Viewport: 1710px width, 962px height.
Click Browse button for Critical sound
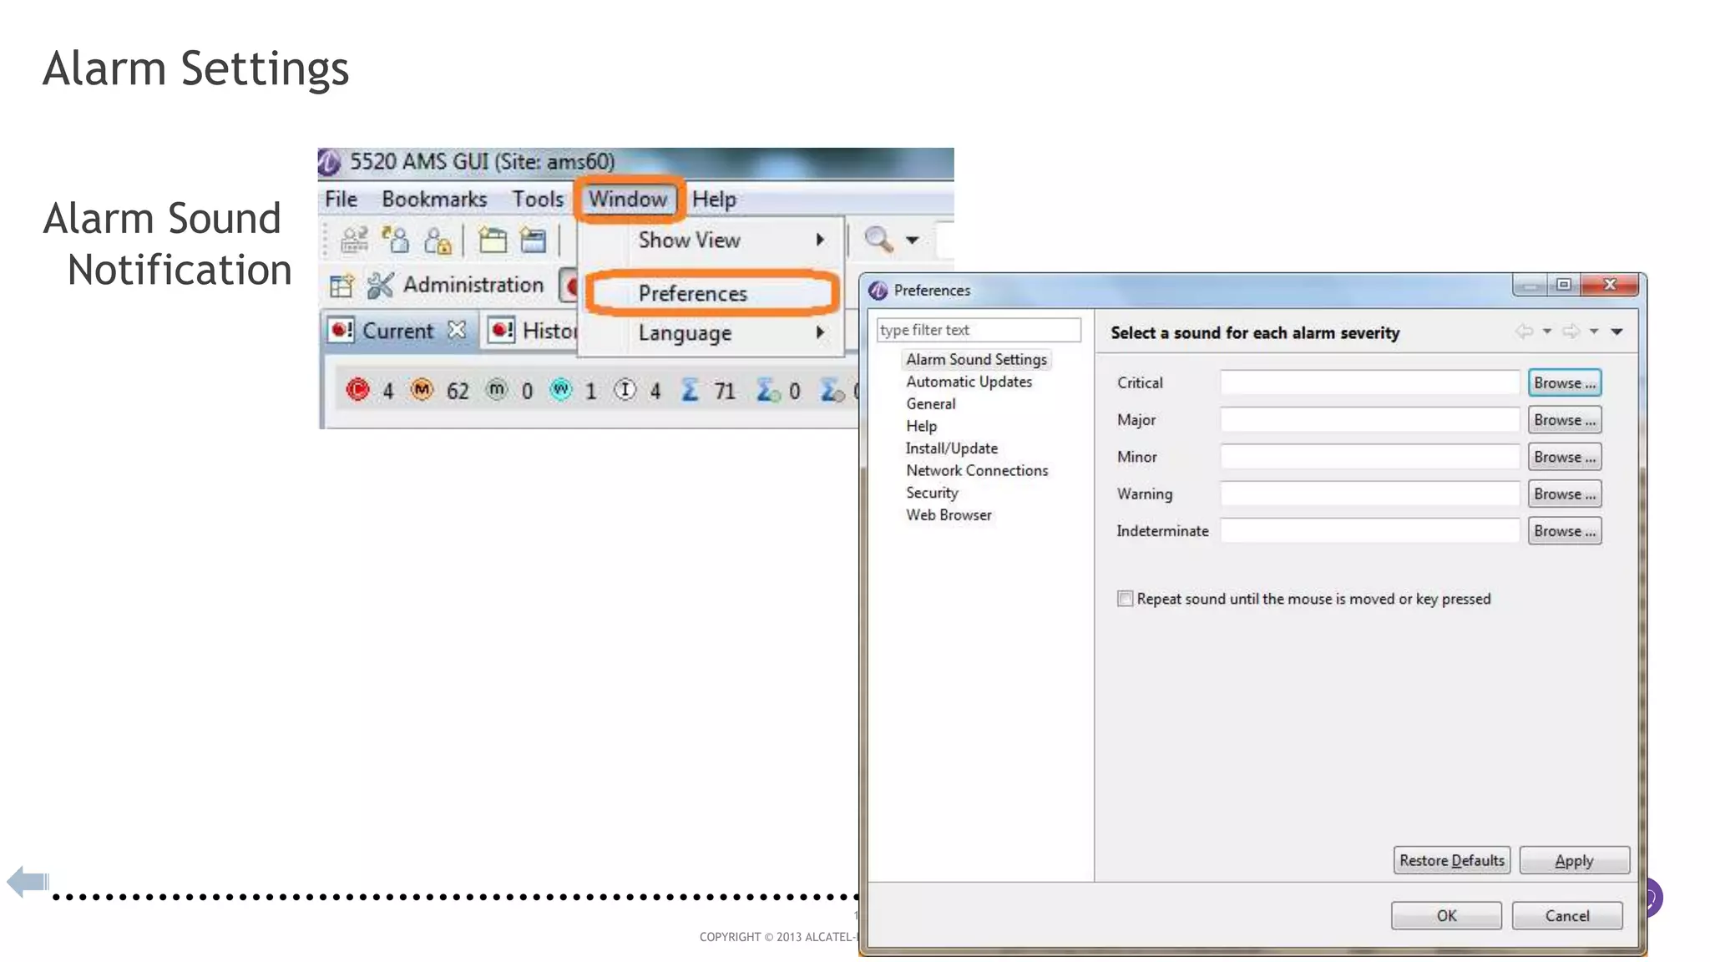pyautogui.click(x=1564, y=382)
